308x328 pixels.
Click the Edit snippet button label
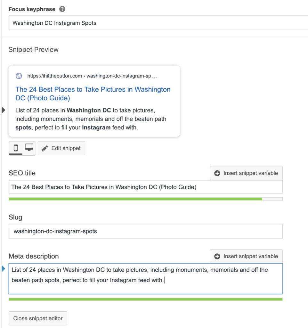66,148
